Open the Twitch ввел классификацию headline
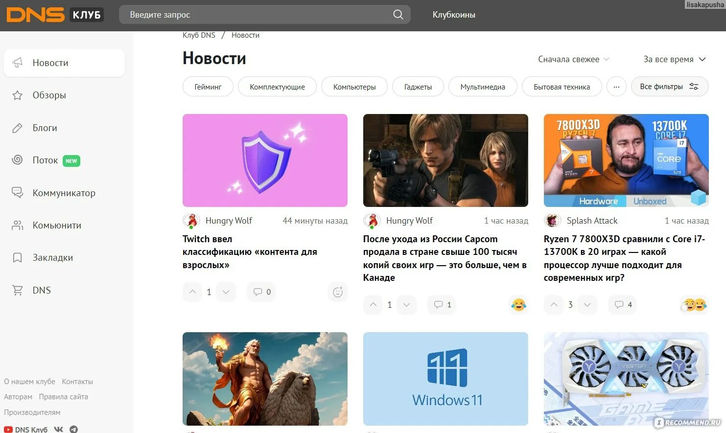Viewport: 726px width, 433px height. 250,252
